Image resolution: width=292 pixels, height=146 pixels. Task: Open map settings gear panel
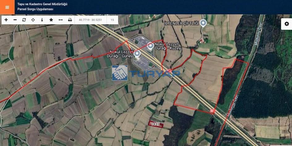coord(287,24)
